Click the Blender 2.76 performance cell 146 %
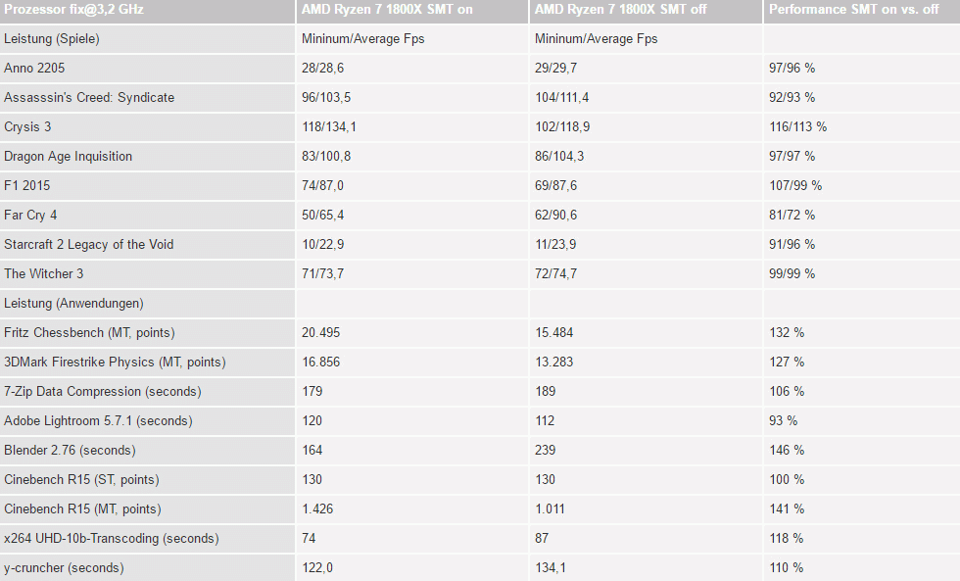The width and height of the screenshot is (960, 581). click(787, 450)
